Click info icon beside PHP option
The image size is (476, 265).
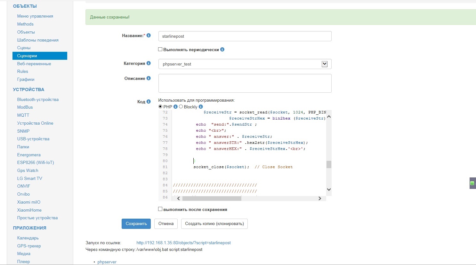click(175, 107)
